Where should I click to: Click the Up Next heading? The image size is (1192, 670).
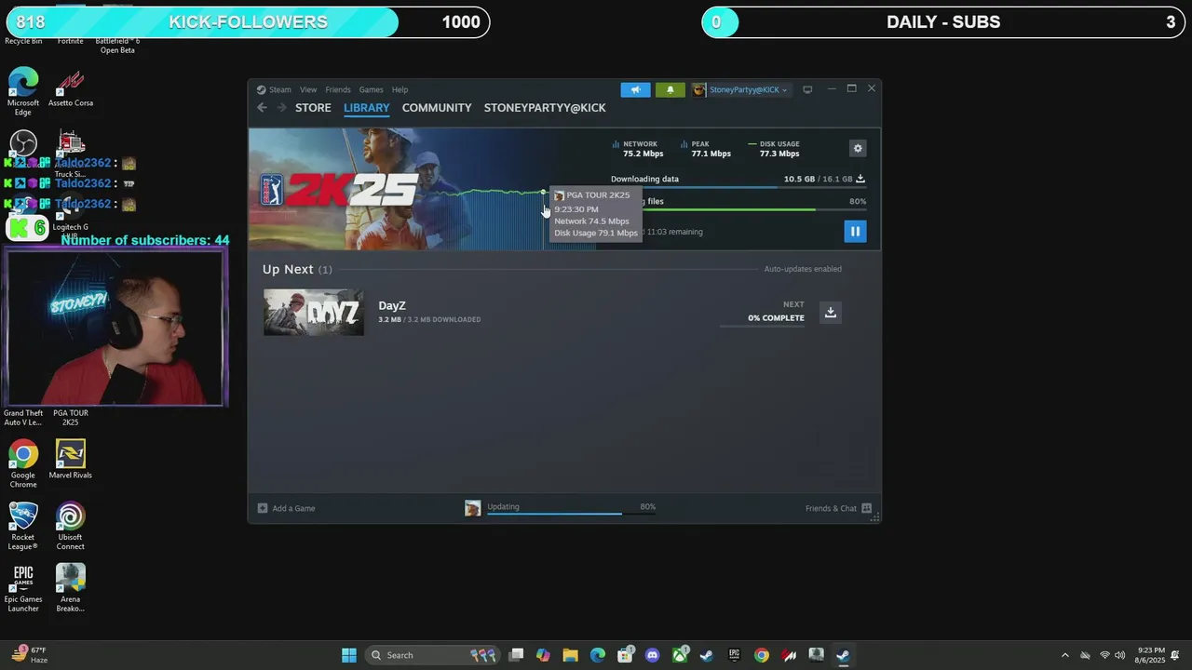288,269
